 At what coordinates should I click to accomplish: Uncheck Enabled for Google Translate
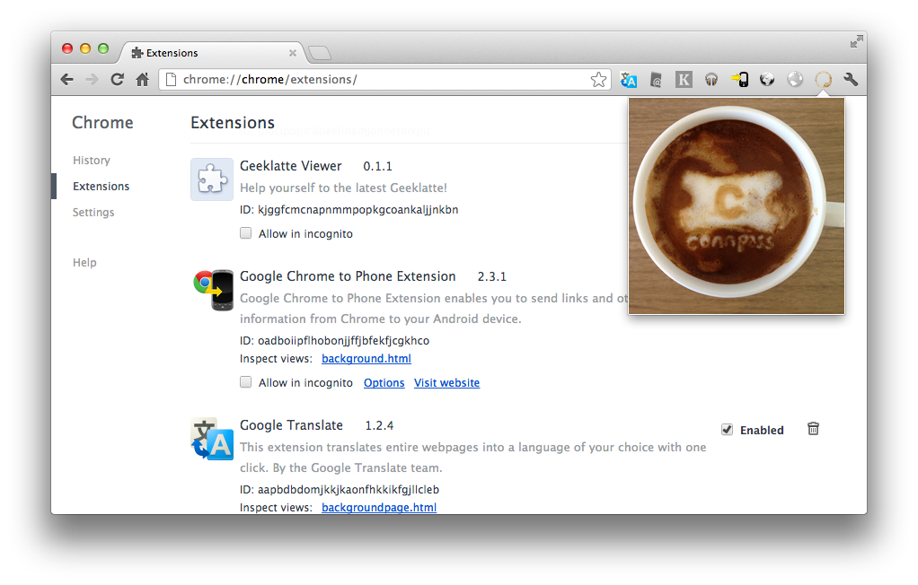pos(728,430)
